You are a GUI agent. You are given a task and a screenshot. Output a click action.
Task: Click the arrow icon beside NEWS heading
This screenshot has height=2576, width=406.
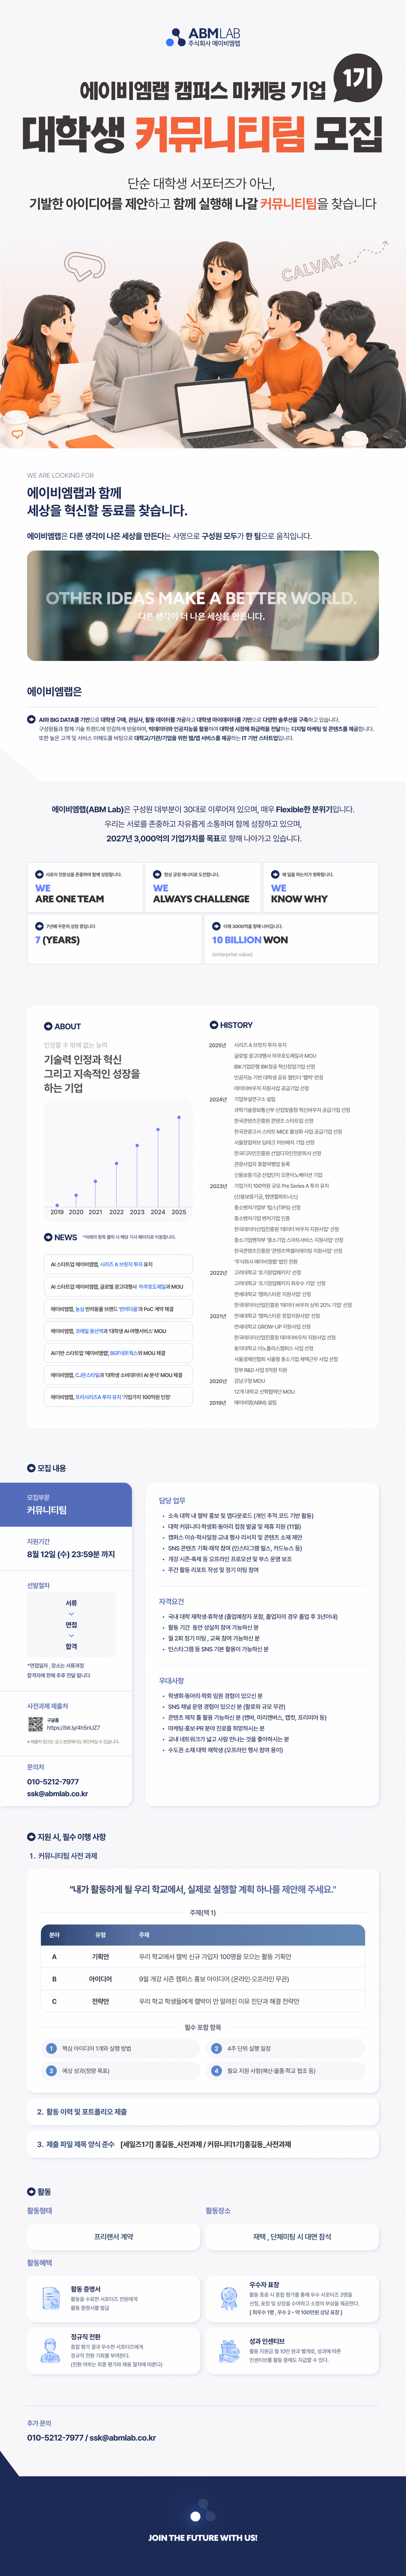tap(48, 1237)
